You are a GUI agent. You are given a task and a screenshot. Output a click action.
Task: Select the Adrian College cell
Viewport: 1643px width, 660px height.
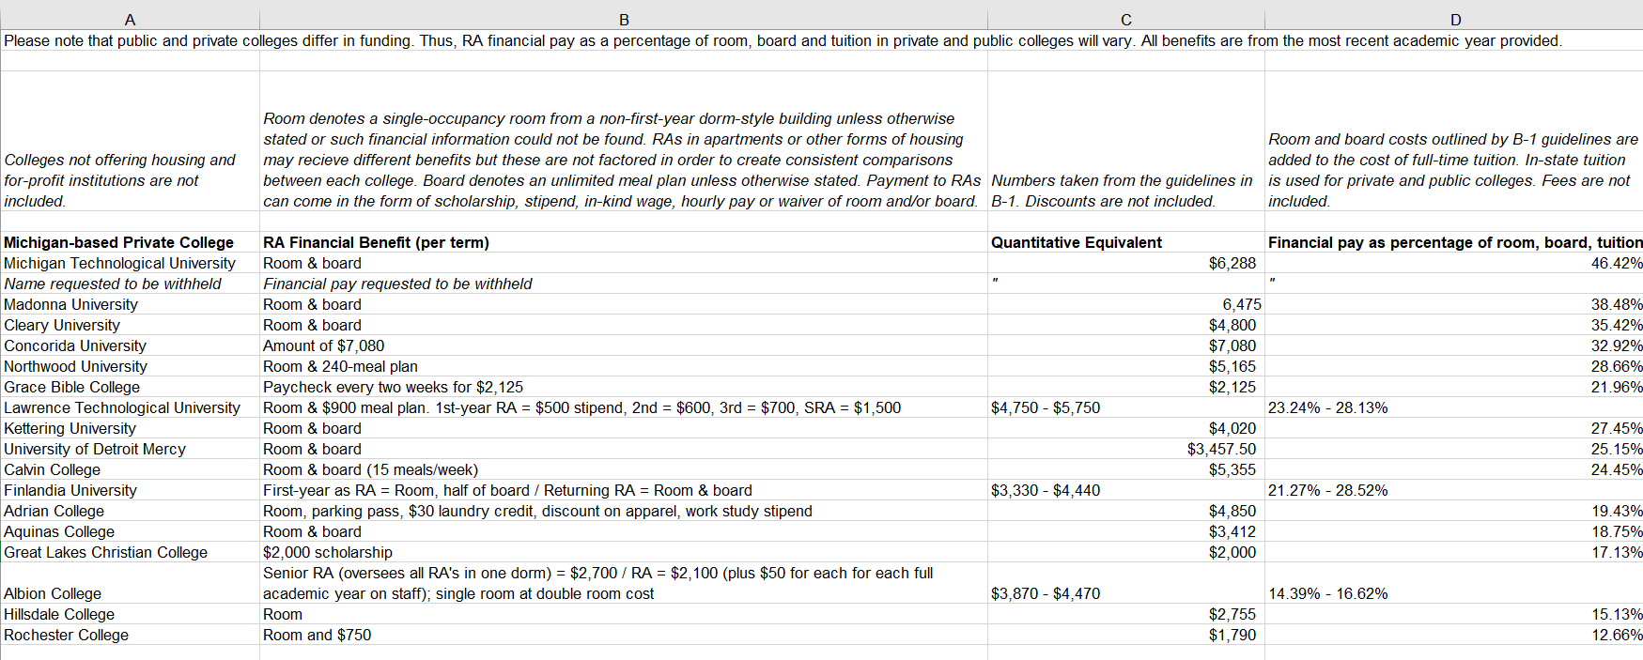point(130,511)
